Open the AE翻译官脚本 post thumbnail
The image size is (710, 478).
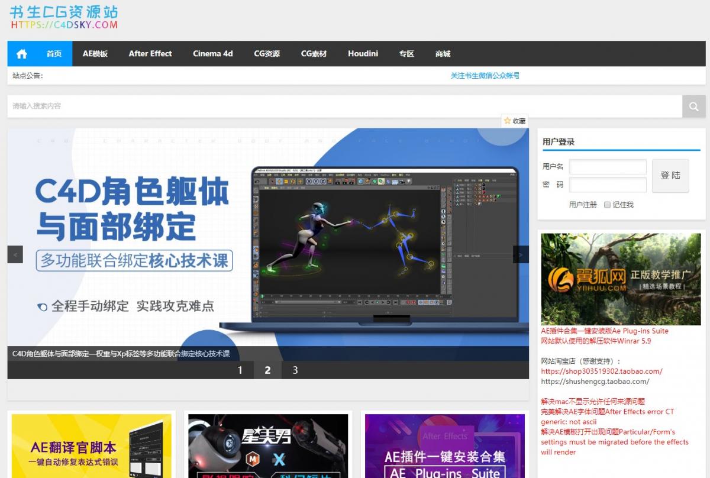92,445
